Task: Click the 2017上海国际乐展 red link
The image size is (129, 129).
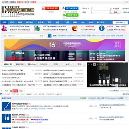Action: (87, 27)
